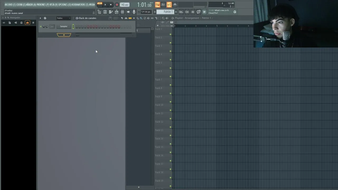Open the 1/4 de pa. snap dropdown
Screen dimensions: 338x190
146,12
